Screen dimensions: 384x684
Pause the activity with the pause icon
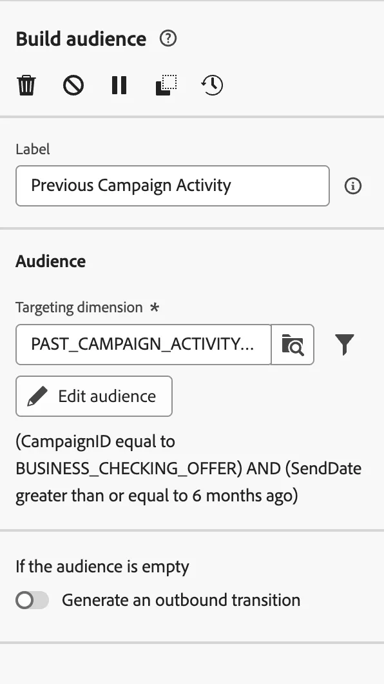coord(119,85)
